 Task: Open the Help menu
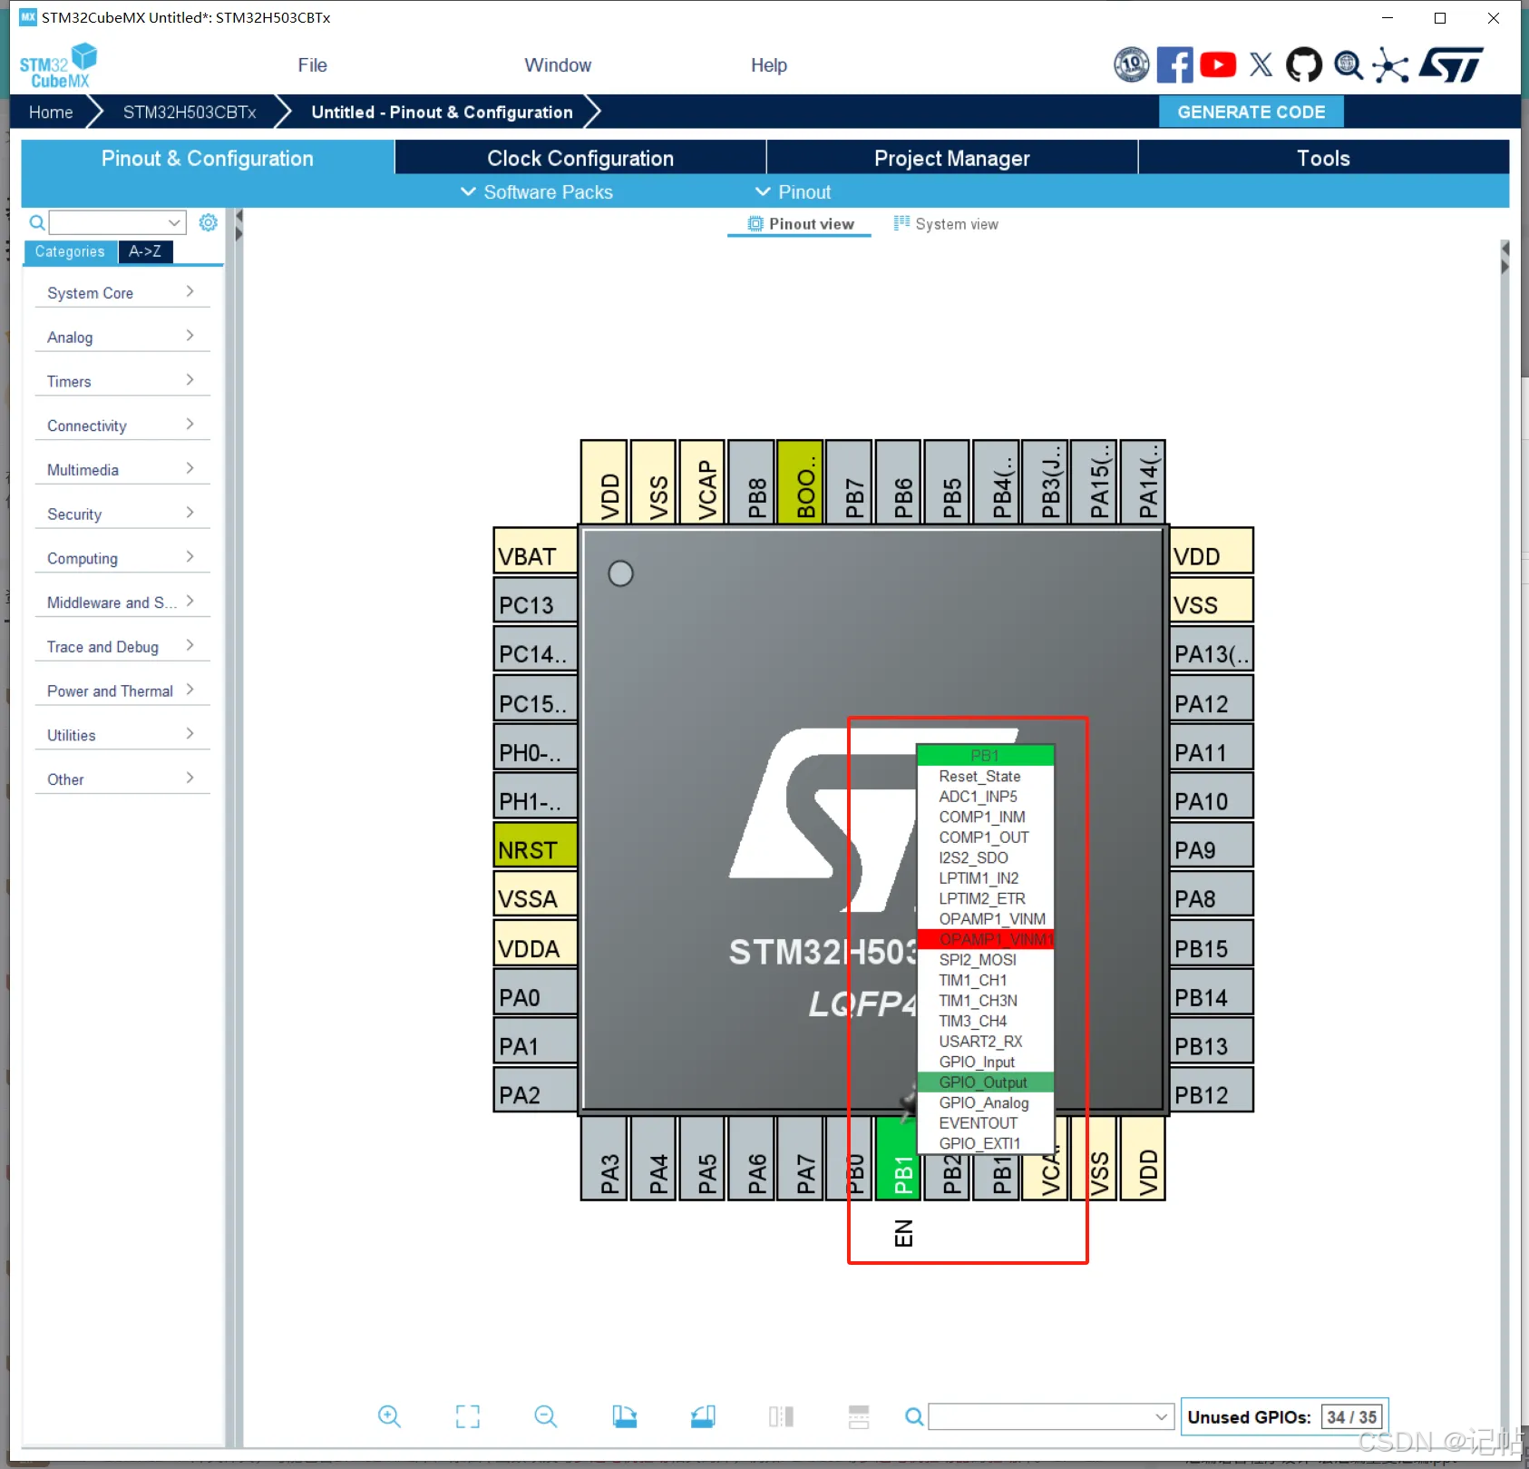(x=769, y=65)
